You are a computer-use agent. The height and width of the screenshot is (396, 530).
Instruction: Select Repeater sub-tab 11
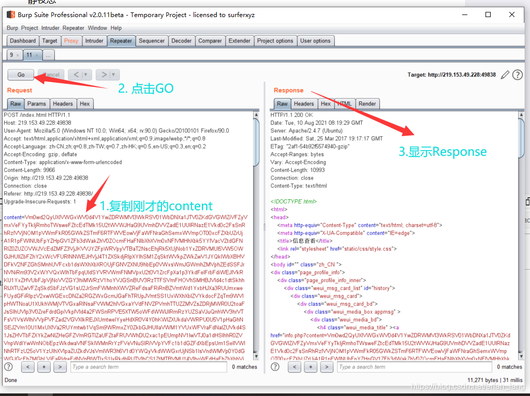(x=30, y=55)
